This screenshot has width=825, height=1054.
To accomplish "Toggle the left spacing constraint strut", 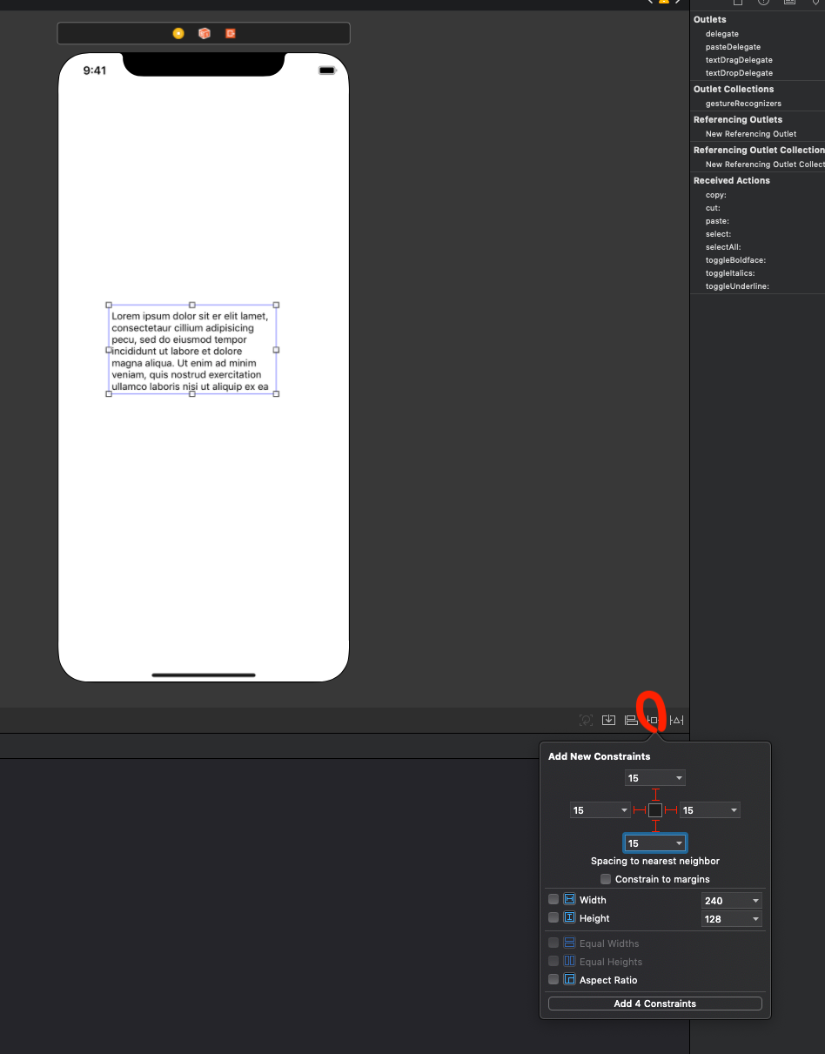I will [640, 810].
